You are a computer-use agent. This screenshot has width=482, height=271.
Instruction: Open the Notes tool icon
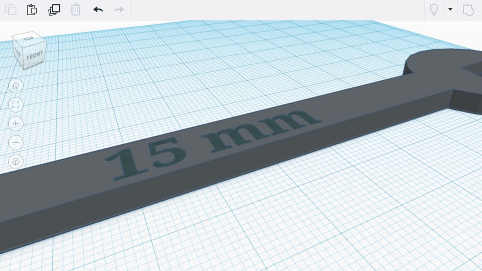tap(468, 10)
